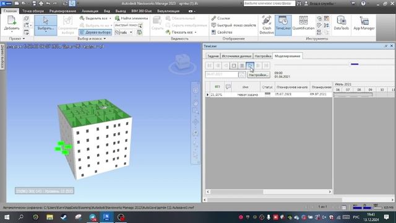Open the BIM 360 Glue ribbon tab
This screenshot has width=396, height=223.
pos(142,11)
